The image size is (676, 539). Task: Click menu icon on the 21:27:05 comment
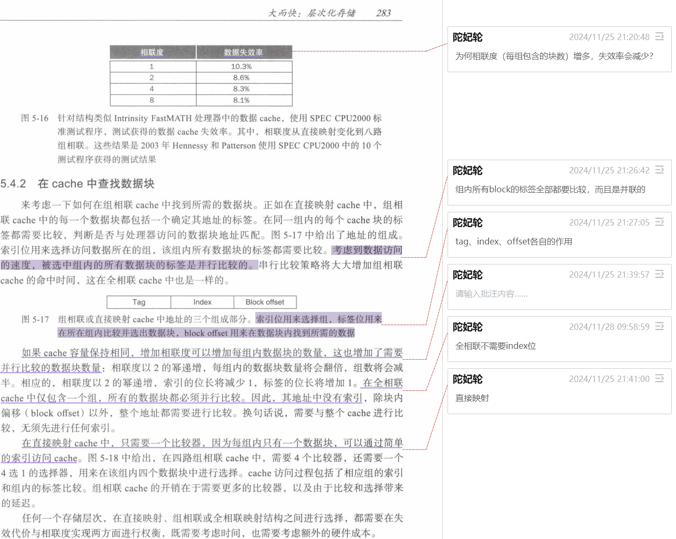click(659, 222)
